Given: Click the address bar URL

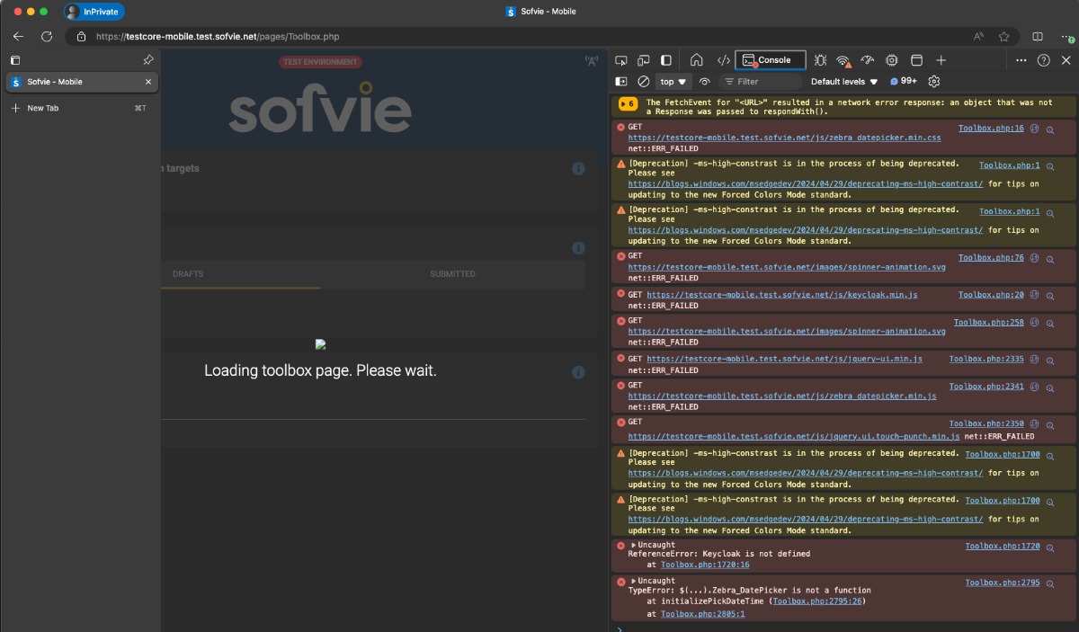Looking at the screenshot, I should coord(217,37).
